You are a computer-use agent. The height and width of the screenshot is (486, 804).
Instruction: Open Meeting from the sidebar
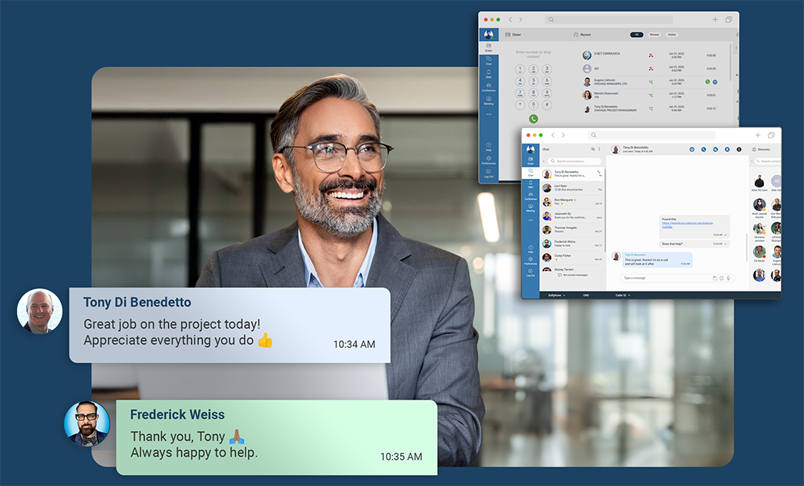pyautogui.click(x=531, y=208)
